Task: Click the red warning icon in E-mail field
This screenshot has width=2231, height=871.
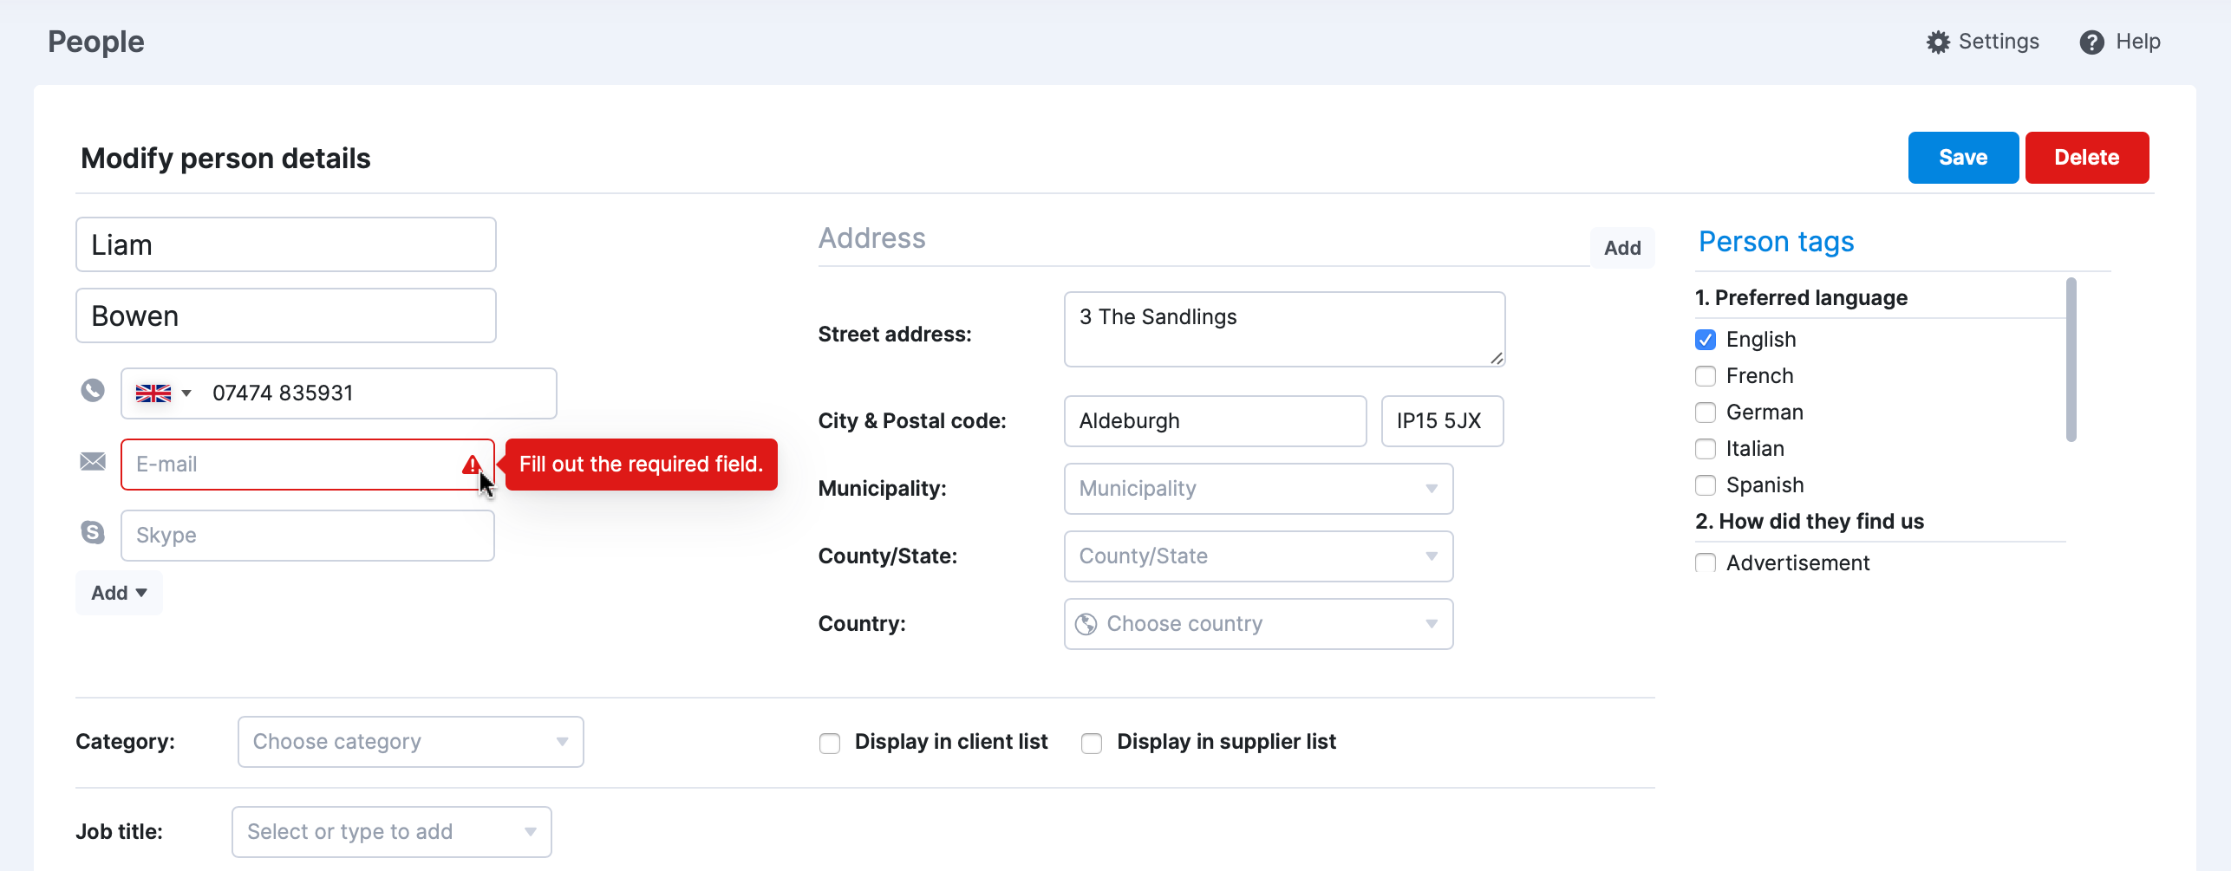Action: (471, 465)
